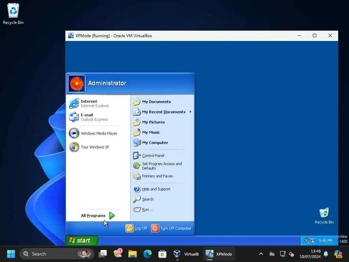Select the XP desktop Recycle Bin icon
This screenshot has width=349, height=262.
coord(324,216)
